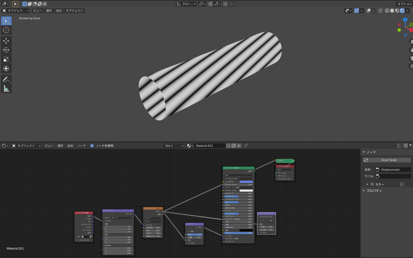Toggle camera view icon in viewport
This screenshot has height=258, width=413.
411,58
